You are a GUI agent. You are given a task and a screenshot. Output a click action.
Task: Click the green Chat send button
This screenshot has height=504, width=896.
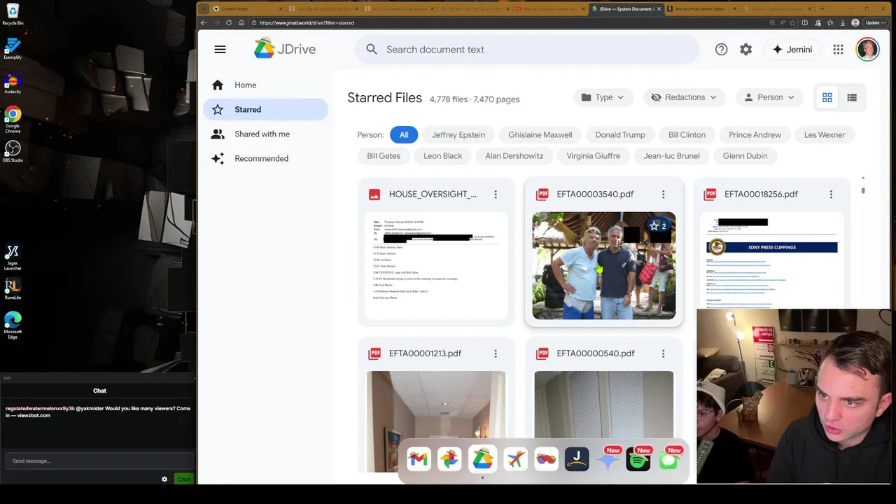coord(183,479)
